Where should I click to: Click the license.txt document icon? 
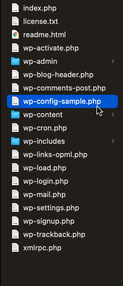pyautogui.click(x=15, y=21)
